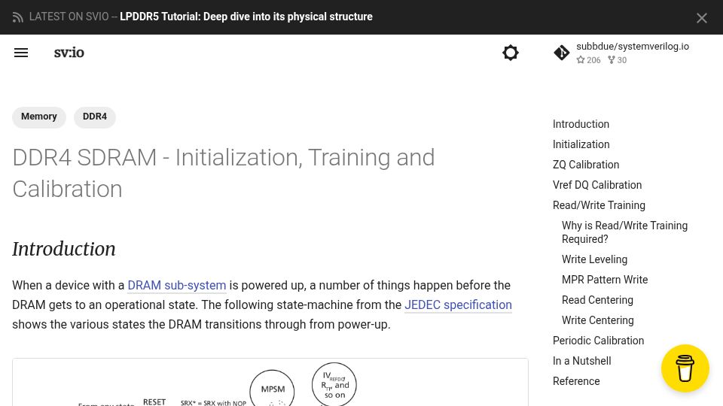Select the Memory tag

click(39, 117)
